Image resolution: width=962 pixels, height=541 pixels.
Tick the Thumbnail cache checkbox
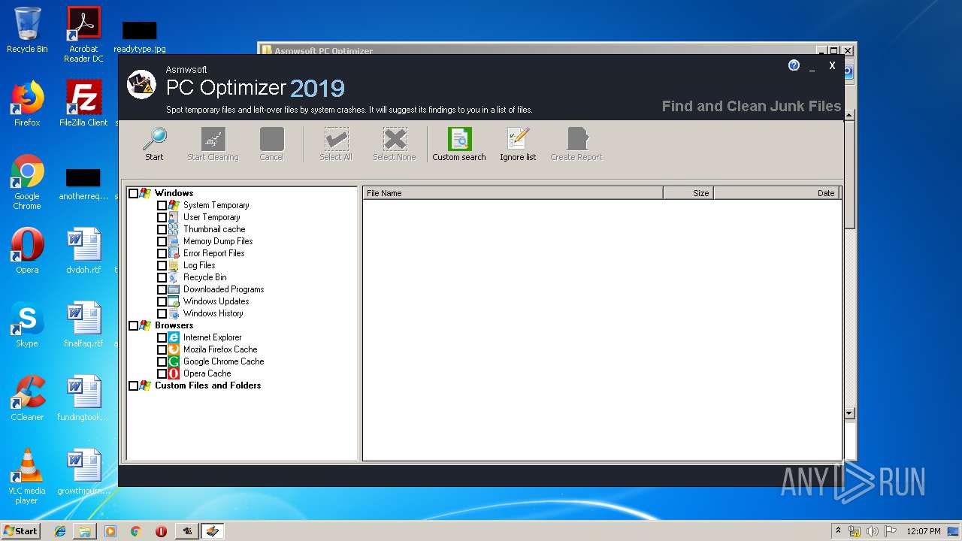(162, 229)
